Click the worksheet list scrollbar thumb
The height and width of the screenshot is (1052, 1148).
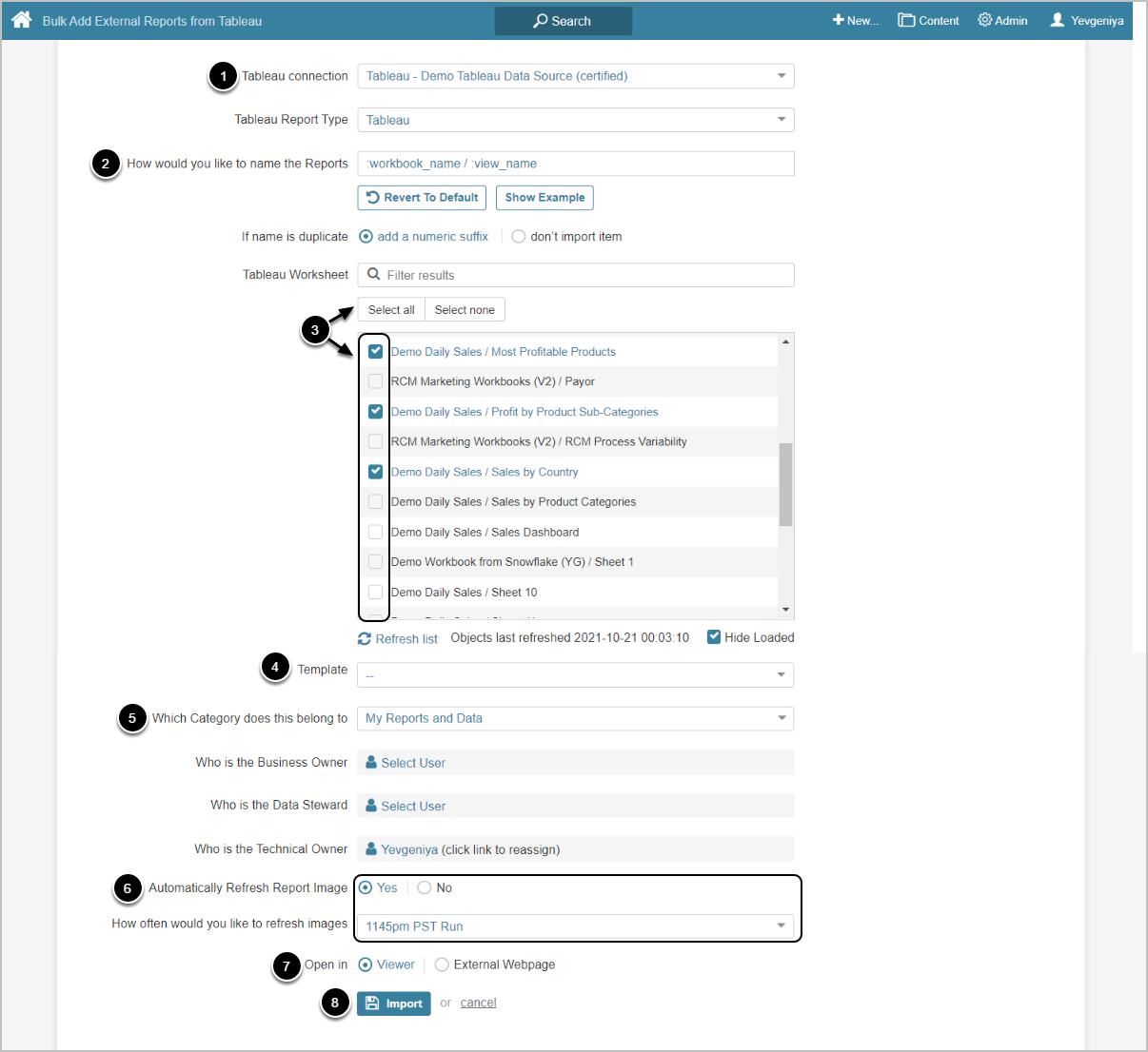tap(785, 484)
